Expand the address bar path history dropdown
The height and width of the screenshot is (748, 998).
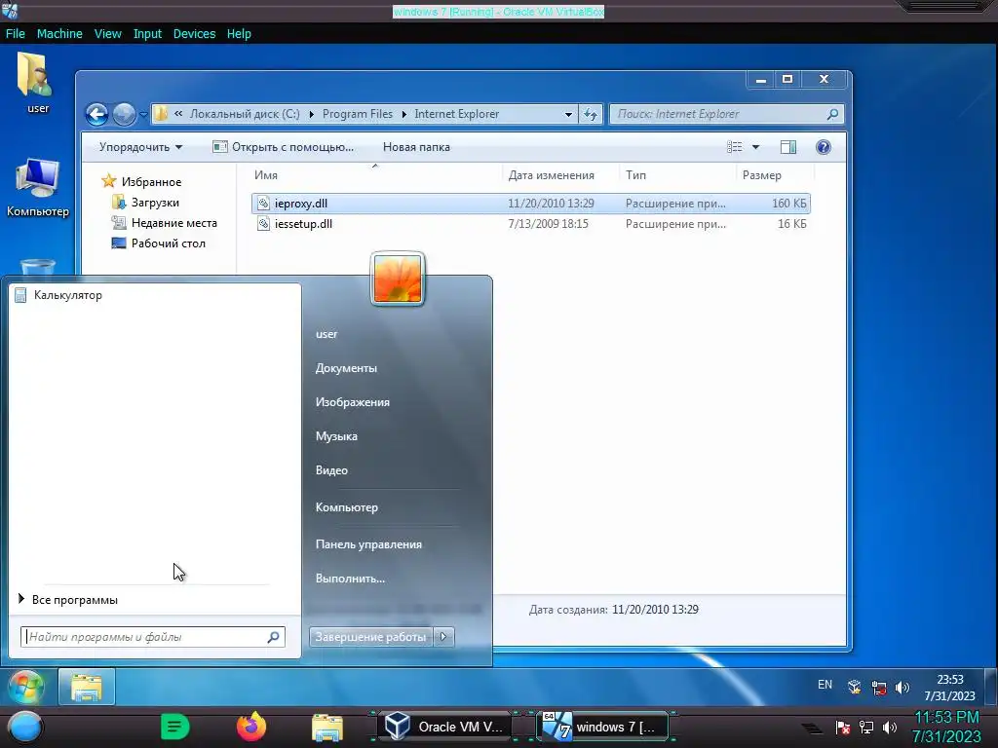[x=568, y=115]
